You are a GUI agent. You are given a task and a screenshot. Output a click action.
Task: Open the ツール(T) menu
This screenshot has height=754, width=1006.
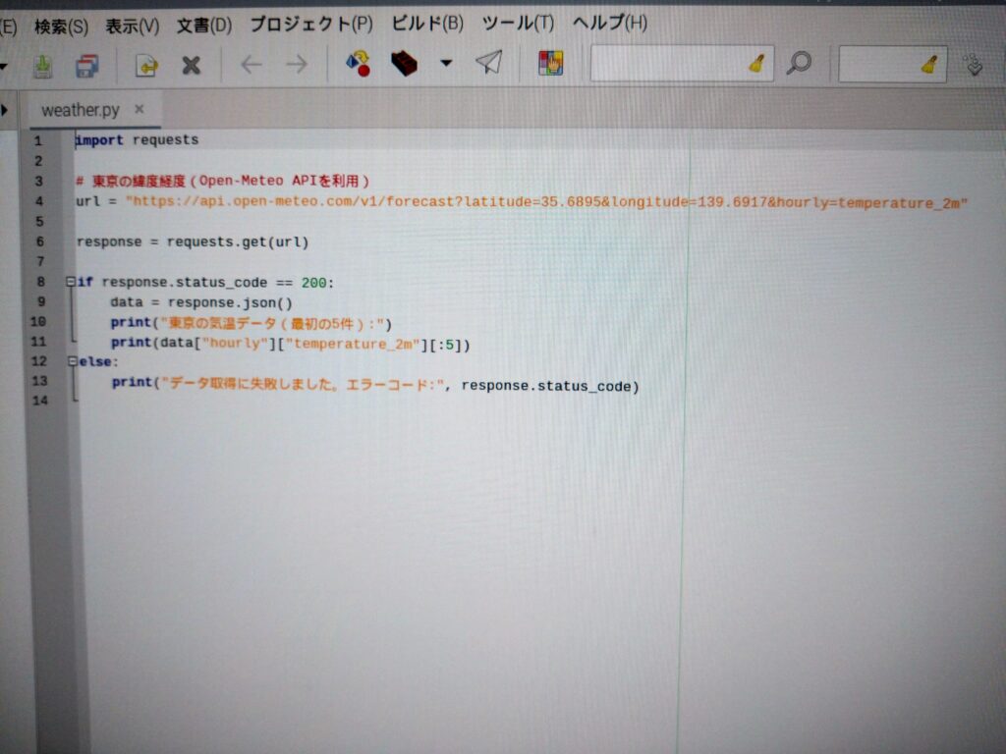518,23
